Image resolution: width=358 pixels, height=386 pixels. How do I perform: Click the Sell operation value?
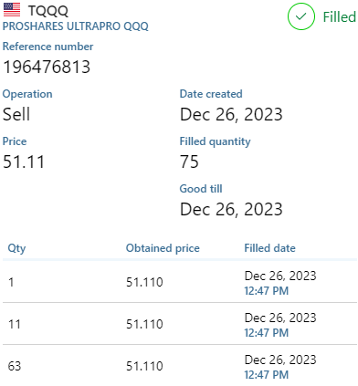tap(16, 115)
